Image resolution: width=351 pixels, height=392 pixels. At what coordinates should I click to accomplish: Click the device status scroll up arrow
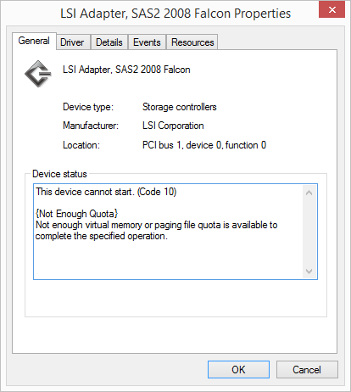[x=309, y=193]
